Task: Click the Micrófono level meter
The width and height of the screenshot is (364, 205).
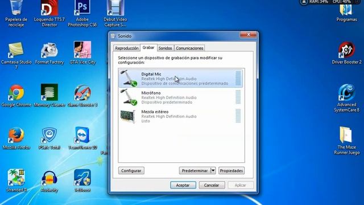Action: pyautogui.click(x=238, y=97)
